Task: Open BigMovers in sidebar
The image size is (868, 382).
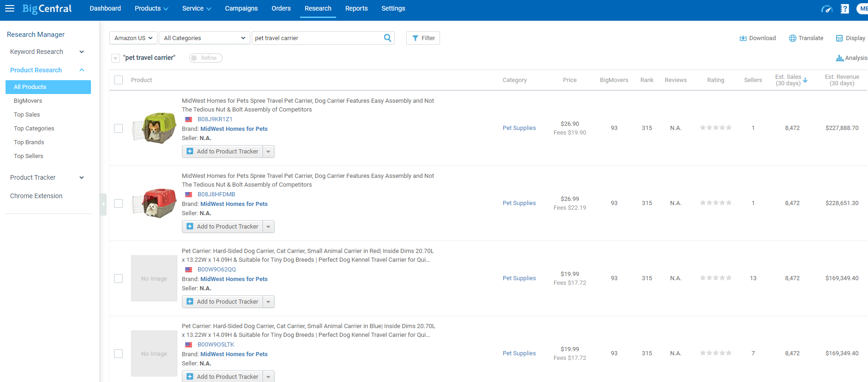Action: [28, 101]
